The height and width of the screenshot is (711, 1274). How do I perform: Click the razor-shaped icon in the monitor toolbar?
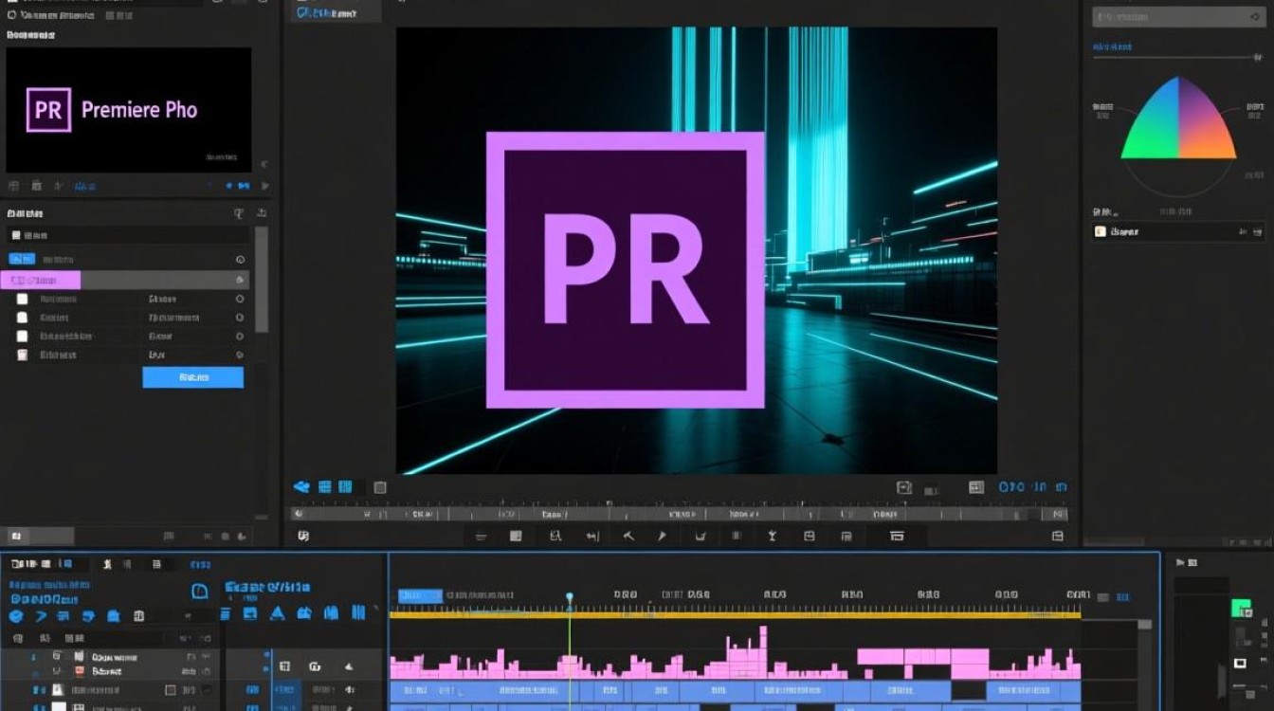(x=628, y=537)
